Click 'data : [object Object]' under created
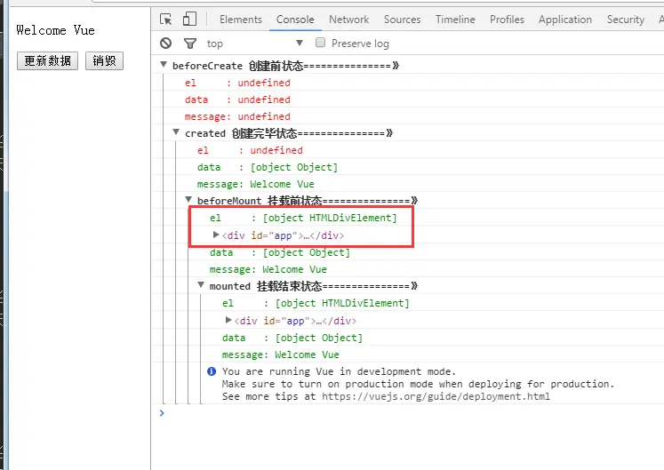Screen dimensions: 664x470 pos(268,167)
